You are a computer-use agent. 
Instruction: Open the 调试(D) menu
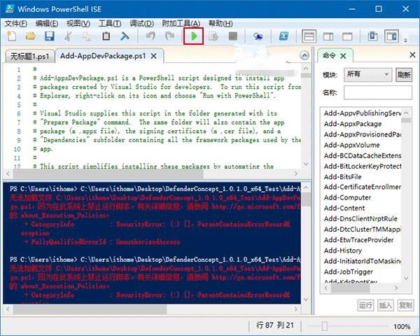[x=141, y=24]
